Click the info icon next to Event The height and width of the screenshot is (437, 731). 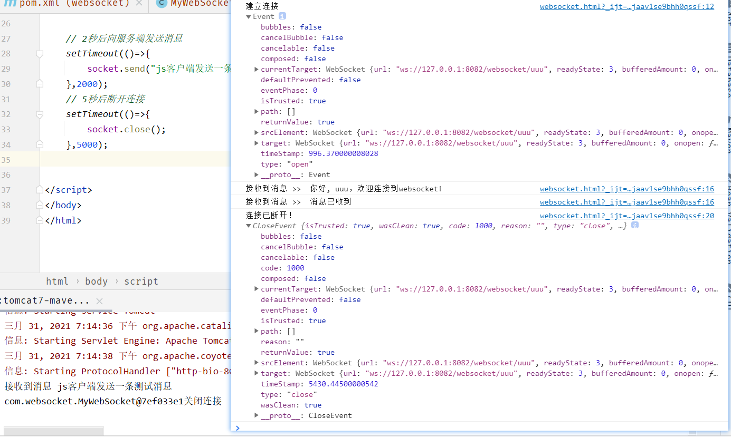[282, 16]
